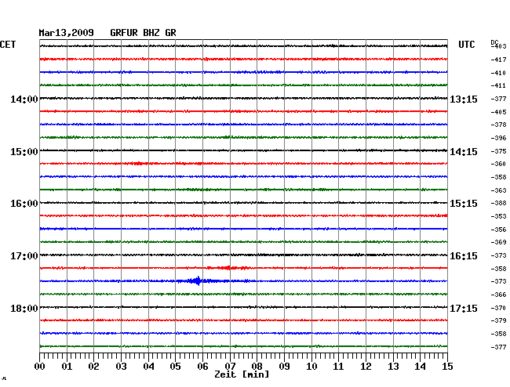The image size is (510, 387).
Task: Click minute tick label 04 on time axis
Action: click(x=148, y=366)
